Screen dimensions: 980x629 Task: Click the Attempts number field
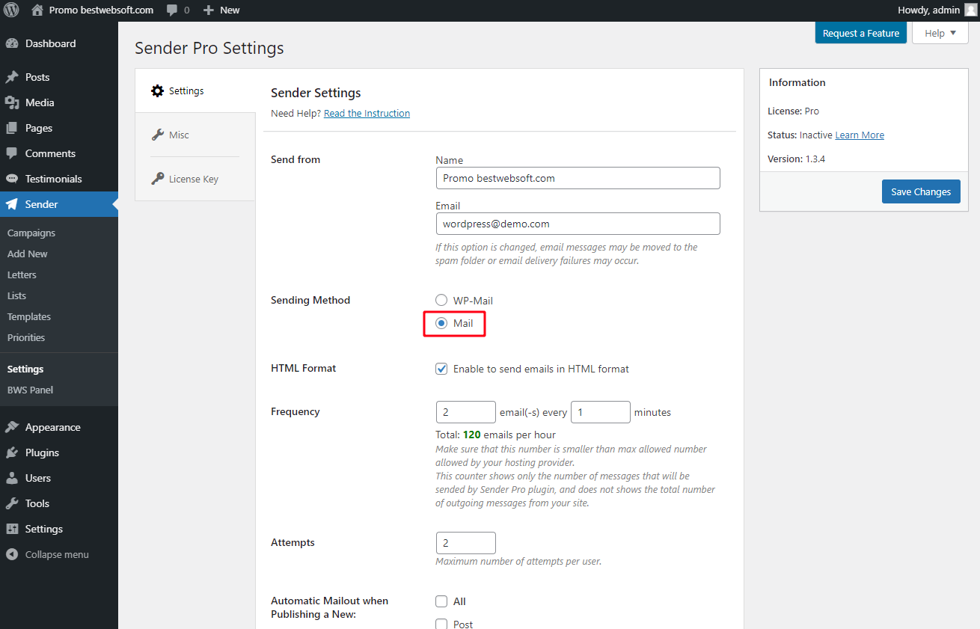[x=466, y=543]
